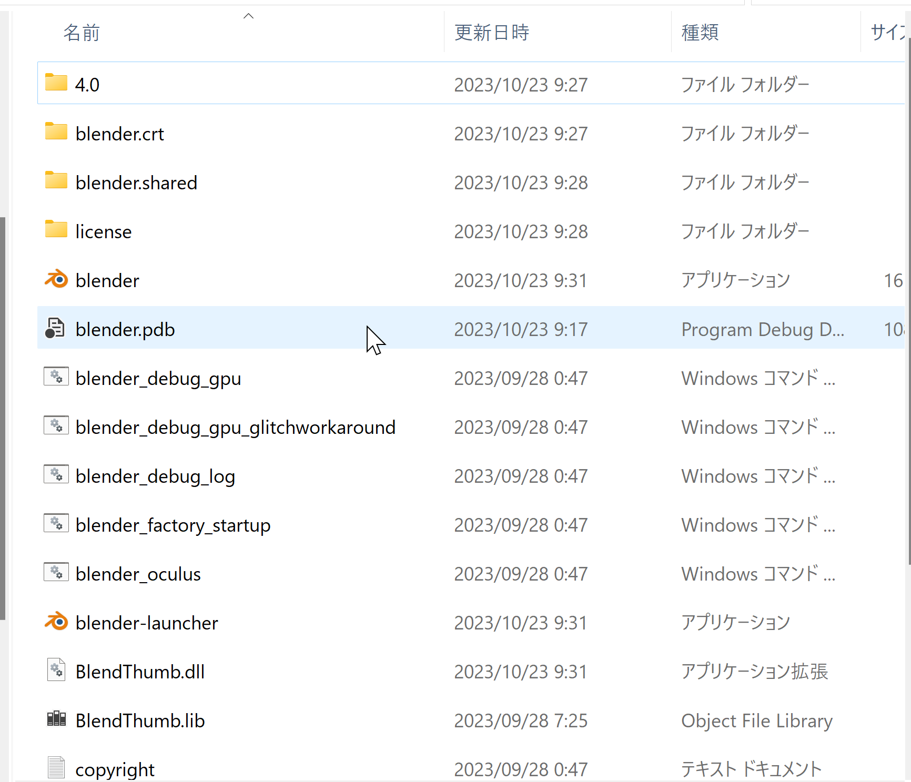911x782 pixels.
Task: Select the 4.0 folder name
Action: (x=87, y=85)
